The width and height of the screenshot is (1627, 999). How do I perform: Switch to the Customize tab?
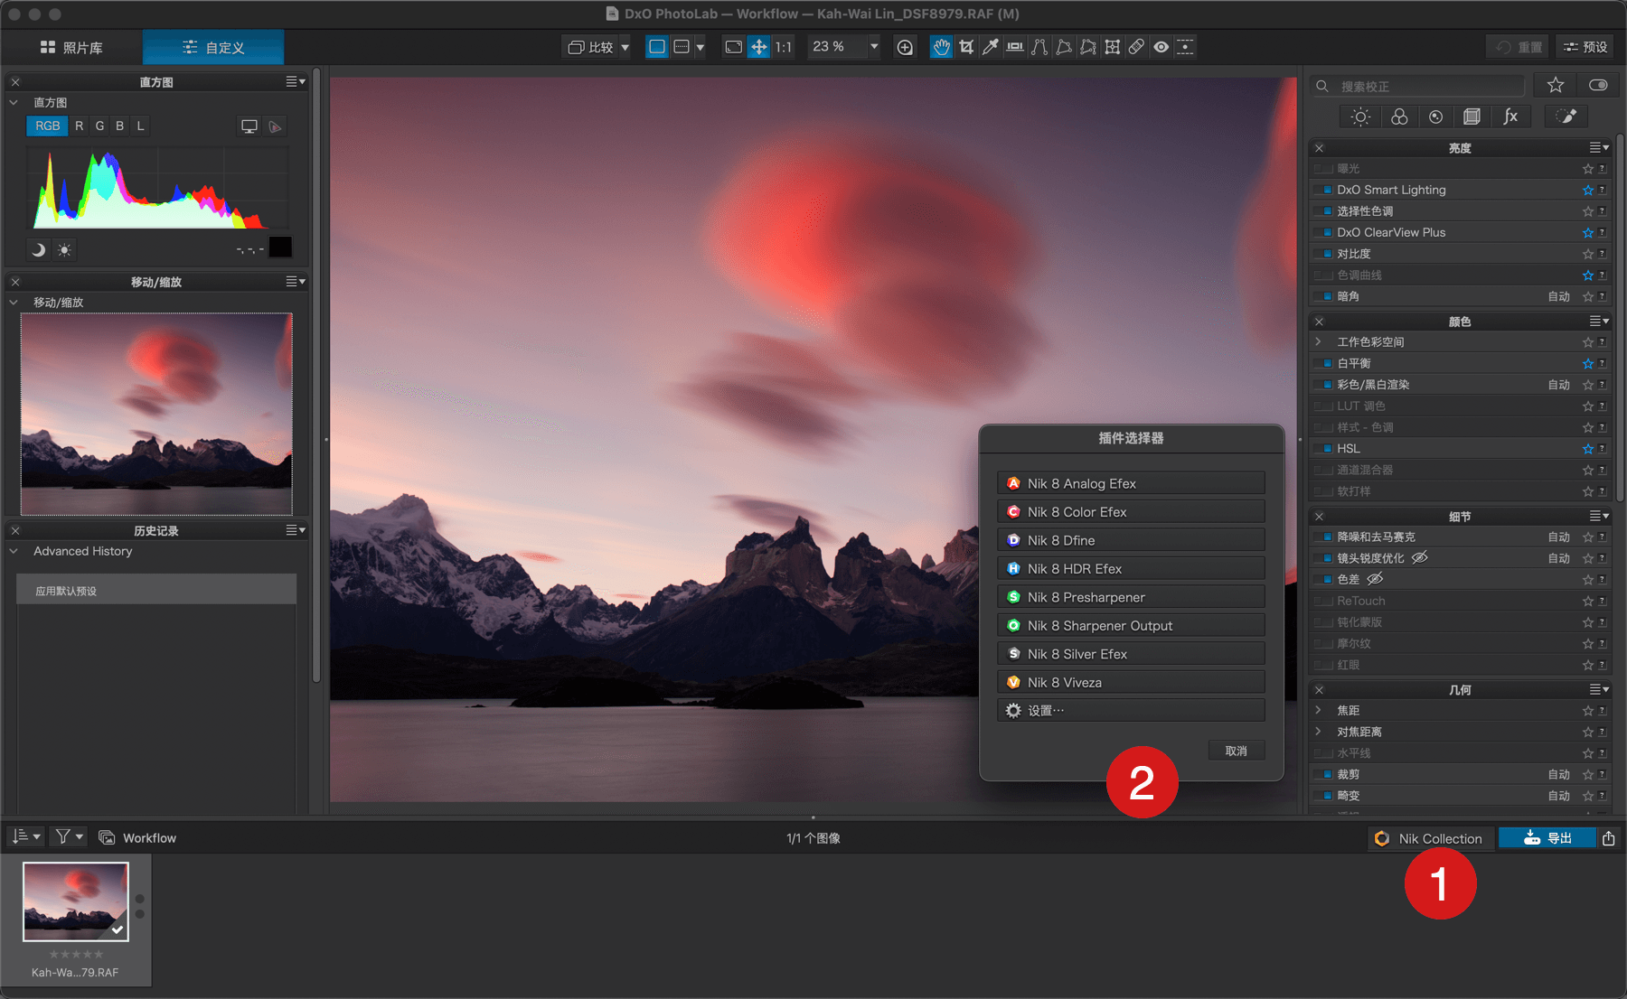(213, 47)
